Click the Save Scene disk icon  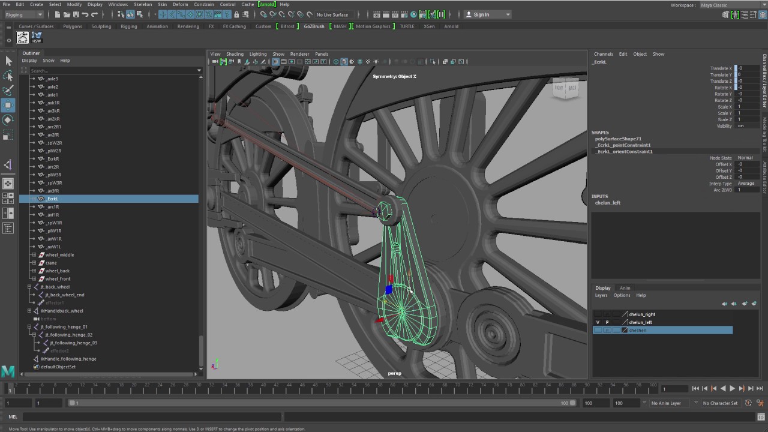click(x=76, y=14)
